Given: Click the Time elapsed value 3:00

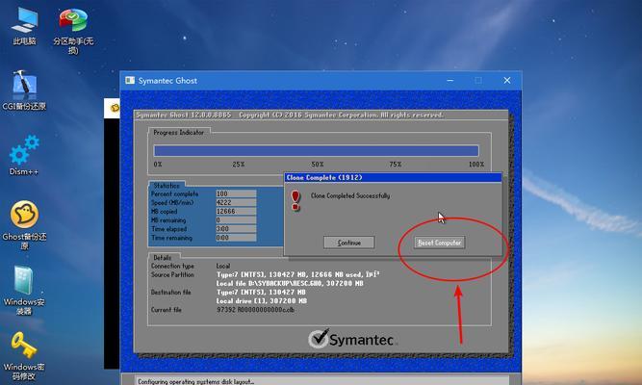Looking at the screenshot, I should click(x=236, y=229).
